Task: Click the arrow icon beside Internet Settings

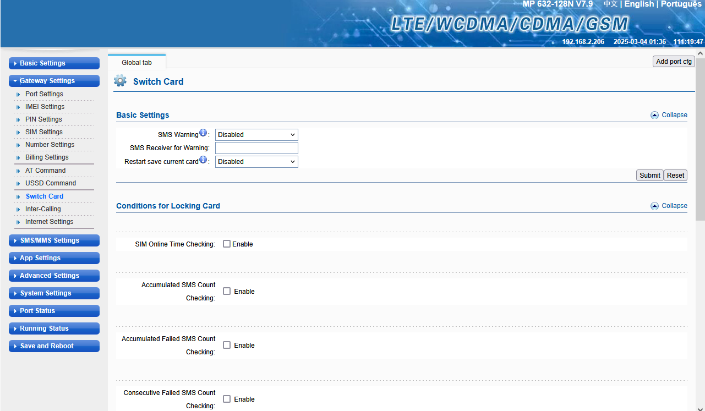Action: (18, 222)
